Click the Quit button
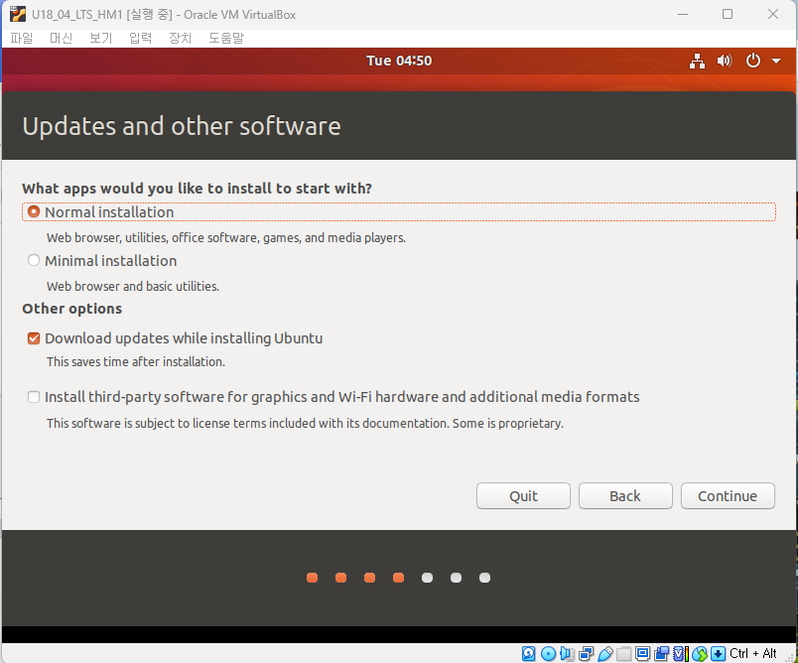 [523, 496]
